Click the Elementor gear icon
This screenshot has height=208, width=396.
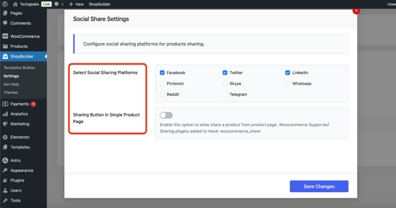pos(5,137)
